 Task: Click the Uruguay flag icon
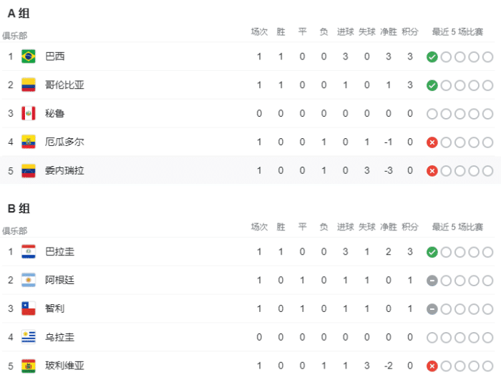(29, 337)
